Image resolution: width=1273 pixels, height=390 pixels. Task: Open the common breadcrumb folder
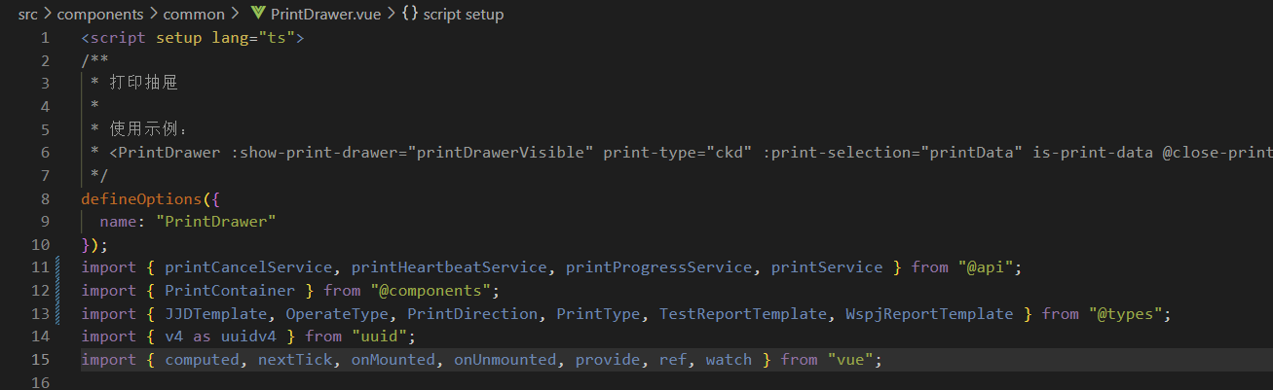tap(195, 15)
